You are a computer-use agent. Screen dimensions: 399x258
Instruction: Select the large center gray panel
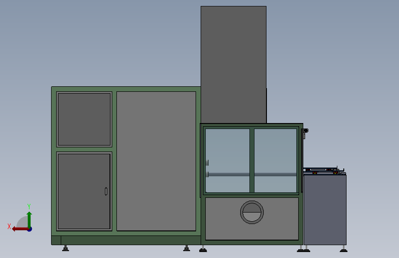(156, 161)
